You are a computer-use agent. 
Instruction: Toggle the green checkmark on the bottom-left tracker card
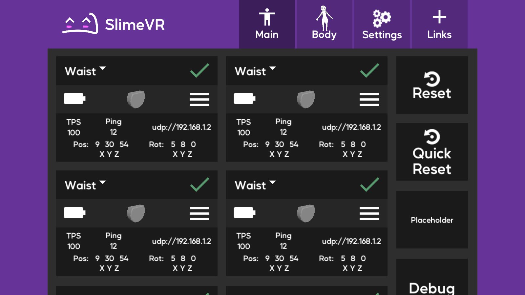click(x=199, y=185)
